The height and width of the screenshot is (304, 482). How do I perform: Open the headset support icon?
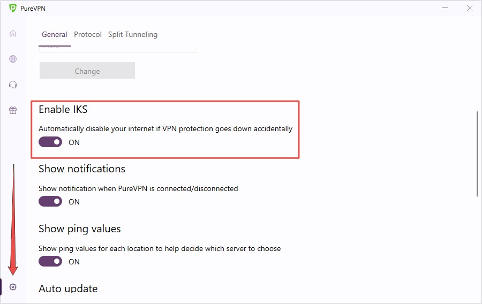click(x=13, y=85)
